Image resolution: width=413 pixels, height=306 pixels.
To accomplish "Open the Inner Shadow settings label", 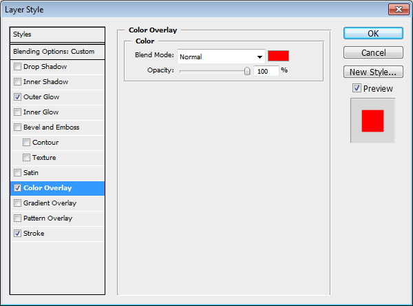I will click(x=46, y=82).
